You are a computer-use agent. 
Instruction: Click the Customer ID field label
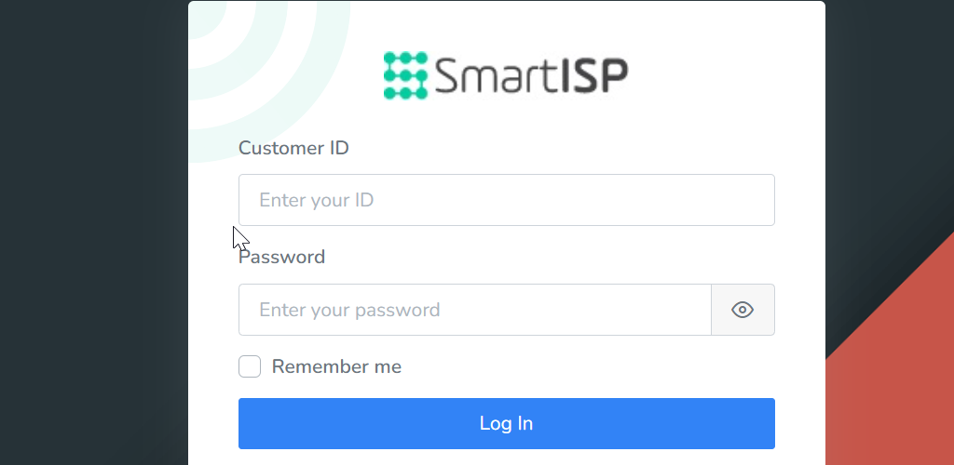pos(293,148)
